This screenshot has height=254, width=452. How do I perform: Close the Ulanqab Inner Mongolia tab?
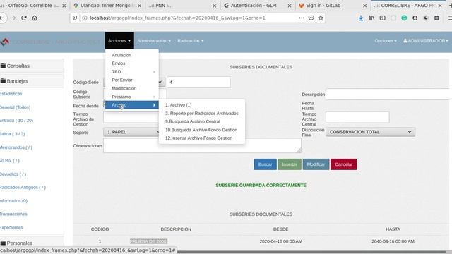[139, 6]
